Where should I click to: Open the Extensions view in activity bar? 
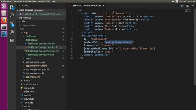pos(12,41)
